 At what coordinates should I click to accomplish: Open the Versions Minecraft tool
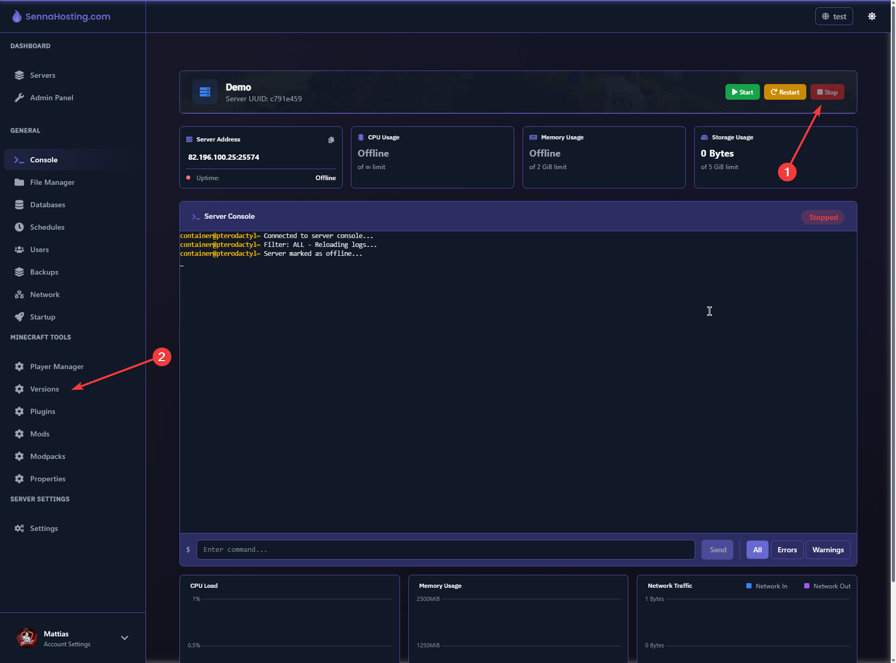point(44,389)
